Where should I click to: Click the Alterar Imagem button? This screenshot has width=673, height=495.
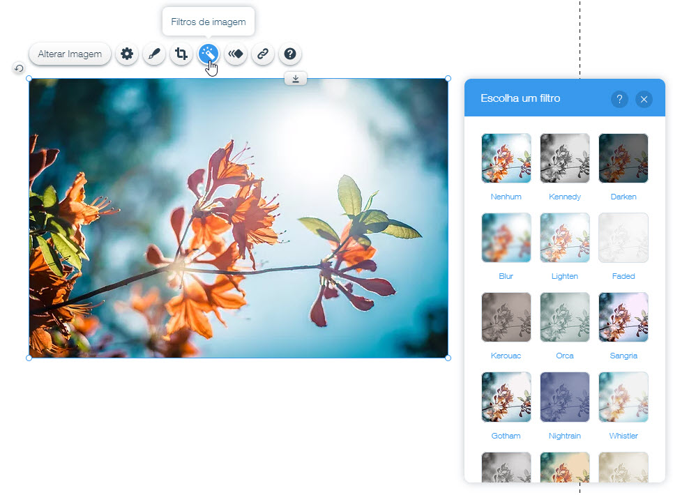70,54
